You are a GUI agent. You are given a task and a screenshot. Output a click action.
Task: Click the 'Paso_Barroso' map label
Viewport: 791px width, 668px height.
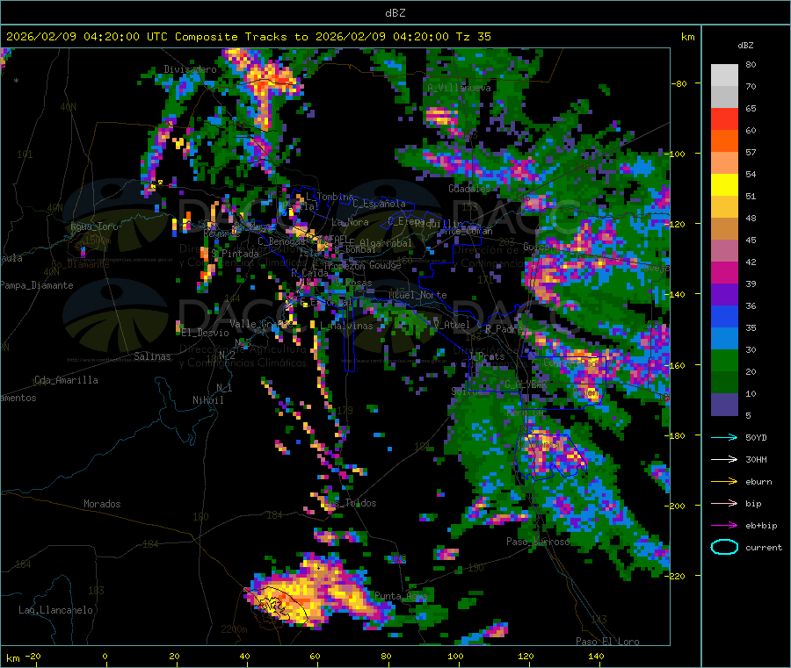pyautogui.click(x=538, y=542)
